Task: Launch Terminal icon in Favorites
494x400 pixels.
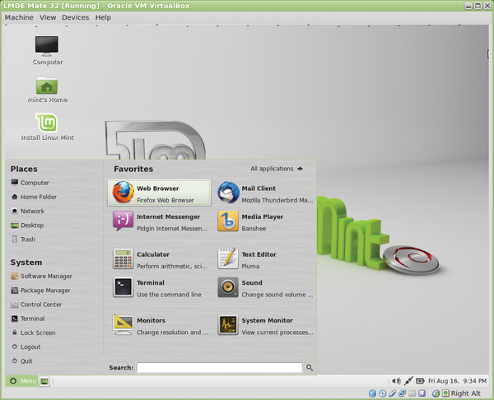Action: click(x=123, y=287)
